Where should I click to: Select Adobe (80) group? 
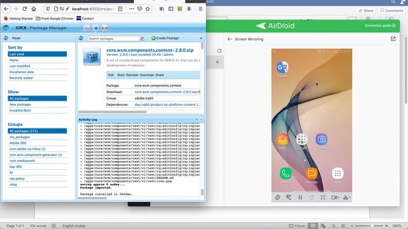(37, 142)
